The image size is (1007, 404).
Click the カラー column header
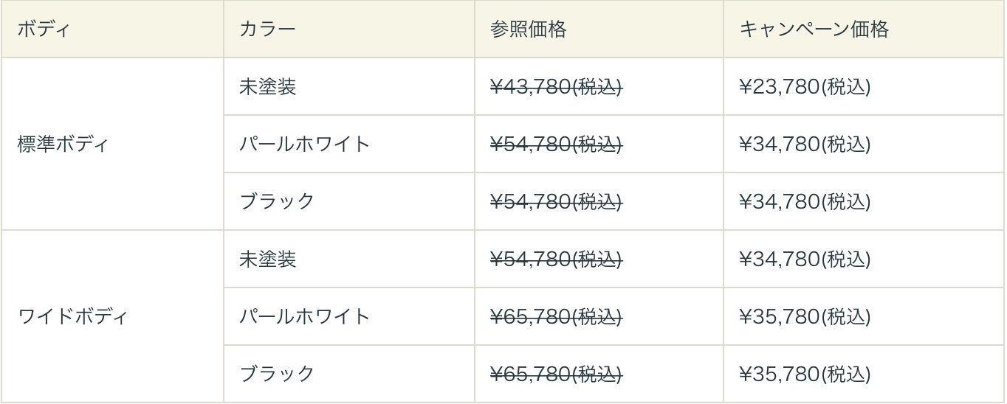(267, 29)
